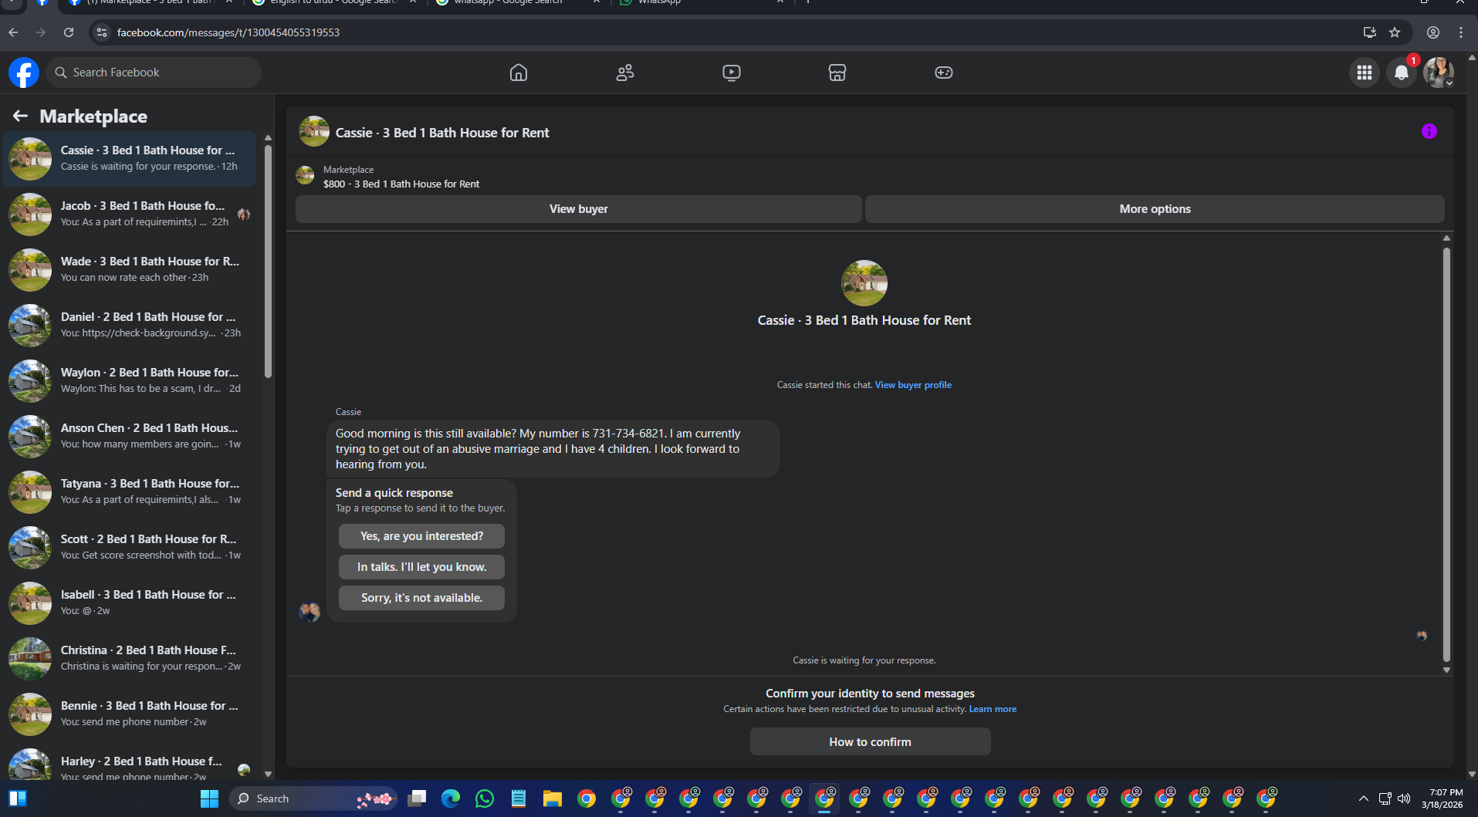Image resolution: width=1478 pixels, height=817 pixels.
Task: Click the conversation list scrollbar
Action: tap(268, 262)
